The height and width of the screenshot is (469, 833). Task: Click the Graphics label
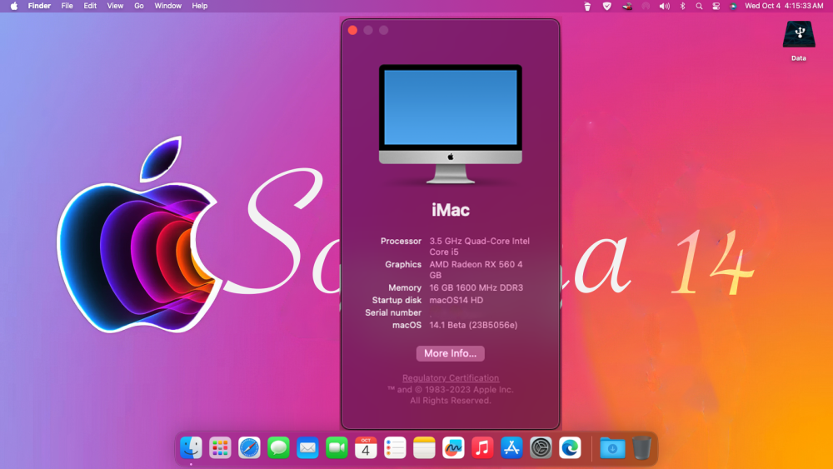403,265
